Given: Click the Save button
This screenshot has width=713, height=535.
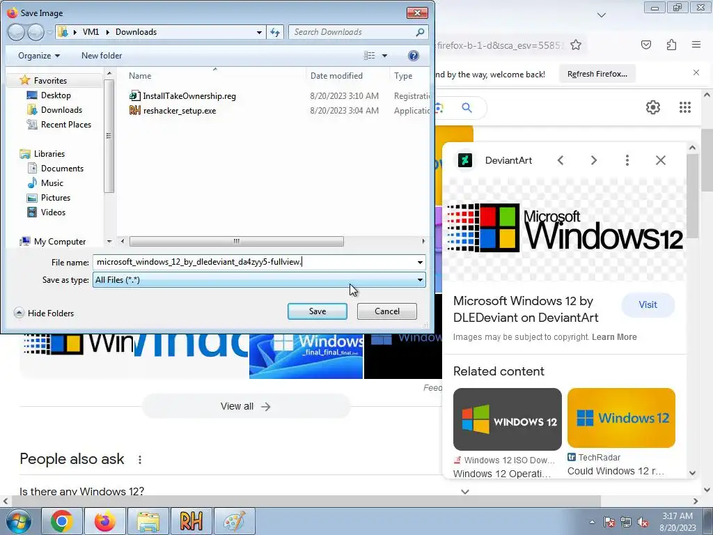Looking at the screenshot, I should [318, 311].
